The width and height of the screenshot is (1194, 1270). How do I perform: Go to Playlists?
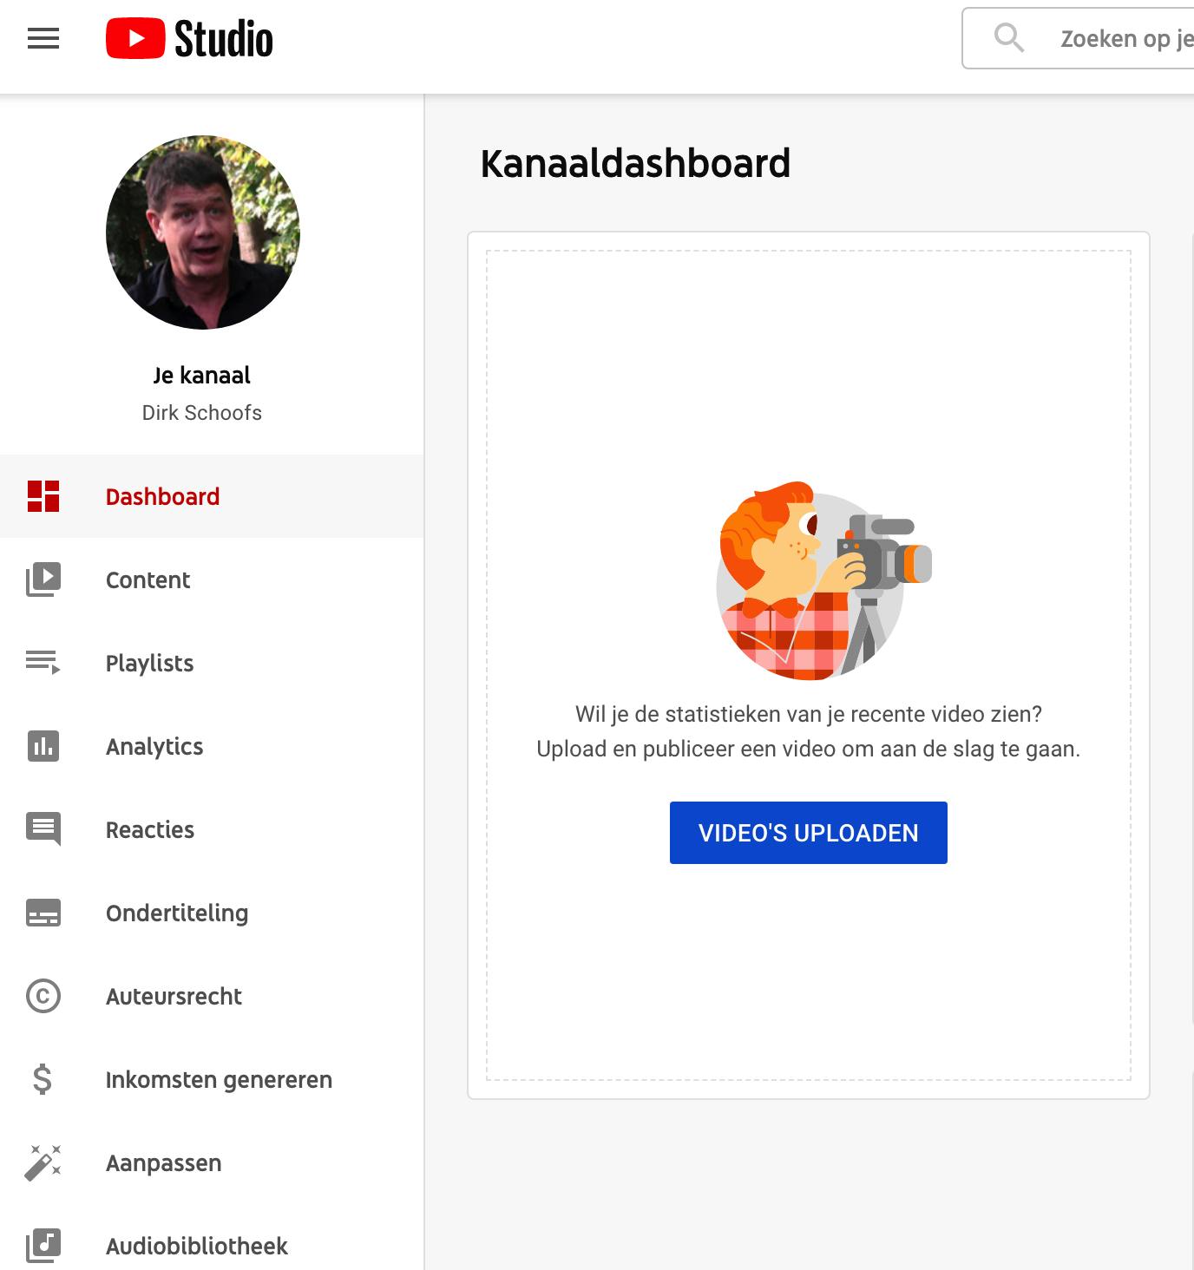click(x=212, y=663)
